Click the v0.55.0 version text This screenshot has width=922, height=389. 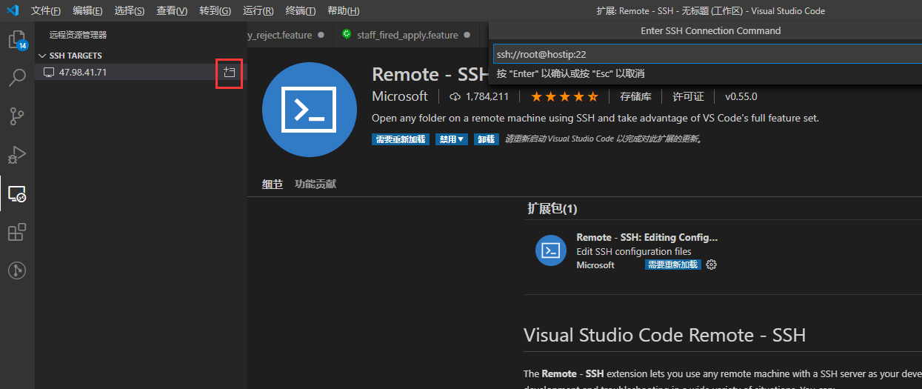741,96
